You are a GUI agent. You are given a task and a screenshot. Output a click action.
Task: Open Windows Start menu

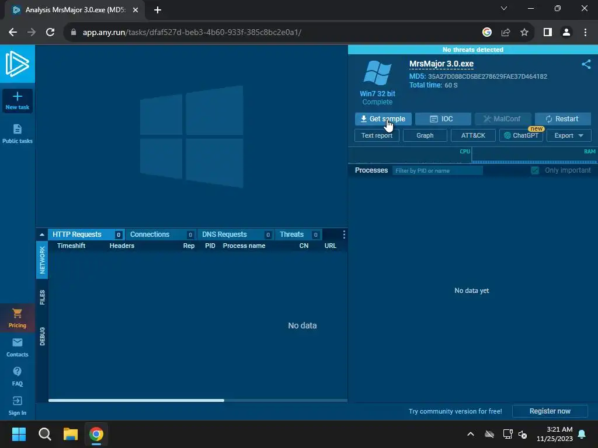click(x=19, y=434)
